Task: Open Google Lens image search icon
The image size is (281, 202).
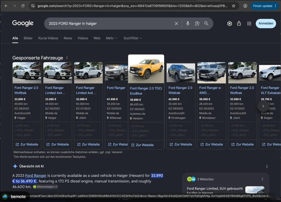Action: [x=197, y=24]
